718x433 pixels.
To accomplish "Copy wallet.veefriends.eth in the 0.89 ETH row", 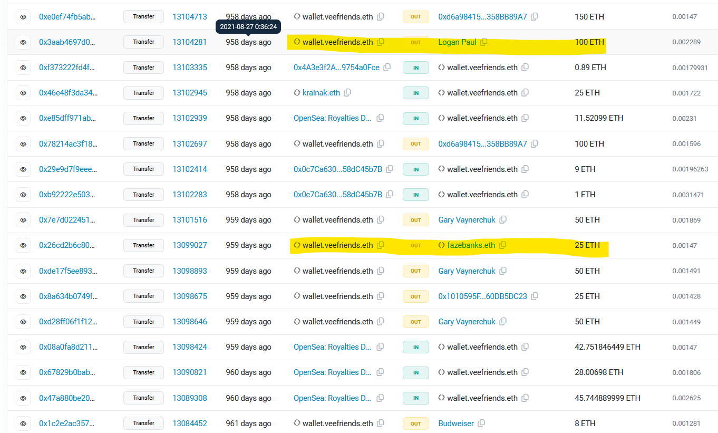I will pyautogui.click(x=525, y=68).
